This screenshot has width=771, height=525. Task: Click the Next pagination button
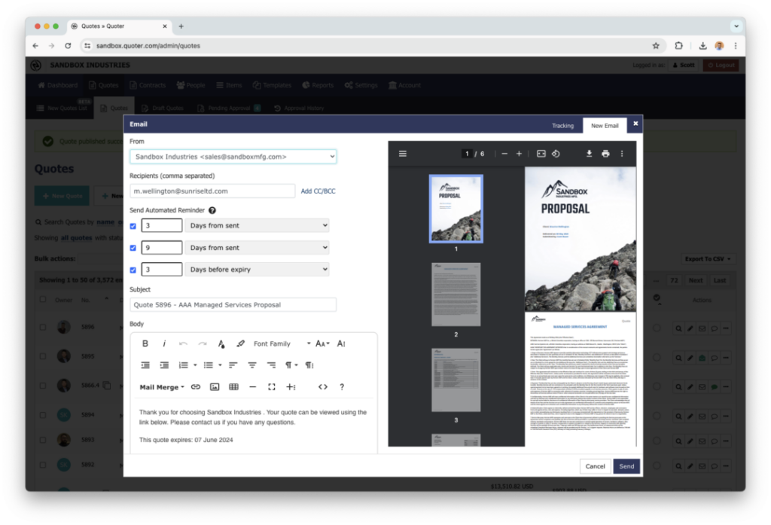pyautogui.click(x=695, y=280)
